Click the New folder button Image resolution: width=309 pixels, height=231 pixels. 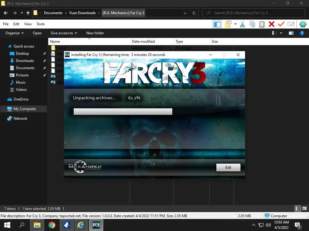(x=95, y=33)
